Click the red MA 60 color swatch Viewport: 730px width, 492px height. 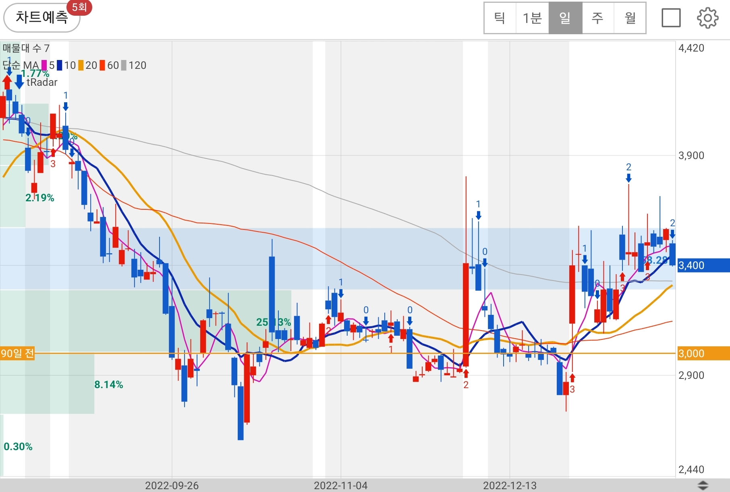click(102, 65)
